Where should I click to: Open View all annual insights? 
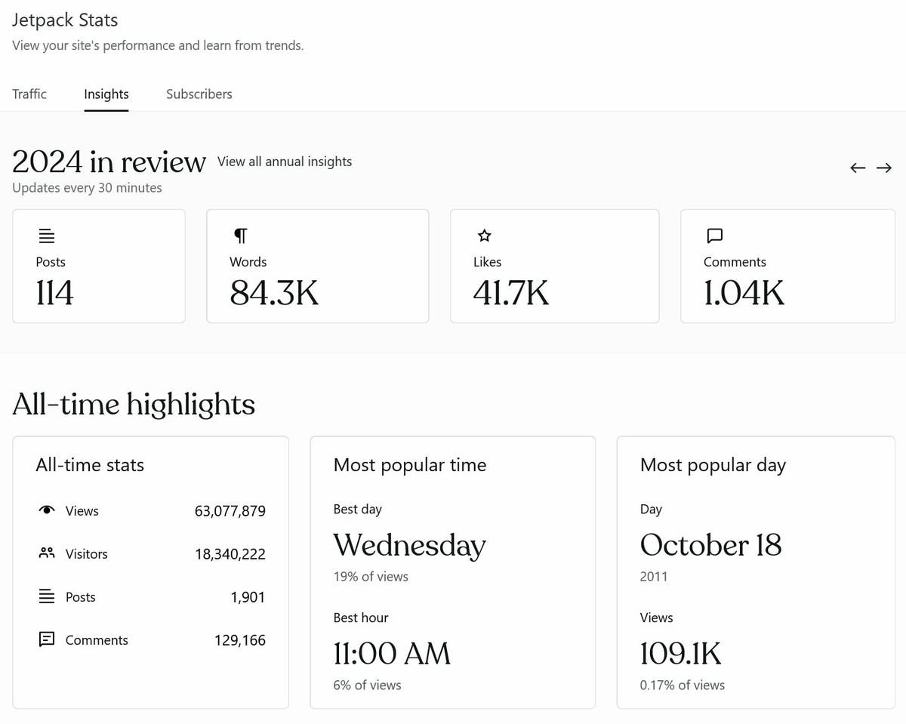coord(284,162)
